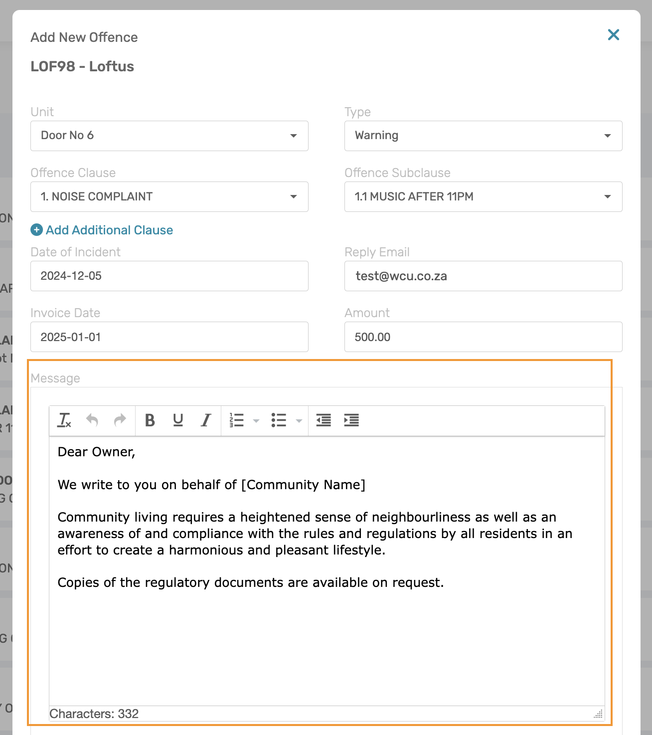The height and width of the screenshot is (735, 652).
Task: Click into the Amount field
Action: (484, 337)
